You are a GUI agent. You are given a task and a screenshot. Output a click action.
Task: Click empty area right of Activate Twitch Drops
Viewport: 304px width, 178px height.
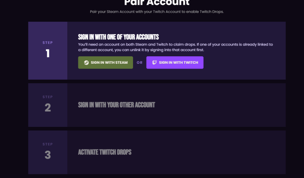(210, 152)
